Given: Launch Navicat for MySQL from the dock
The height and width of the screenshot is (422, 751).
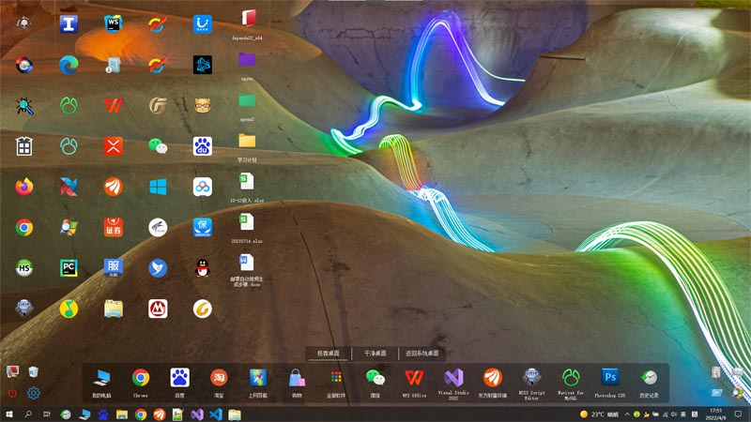Looking at the screenshot, I should pos(571,378).
